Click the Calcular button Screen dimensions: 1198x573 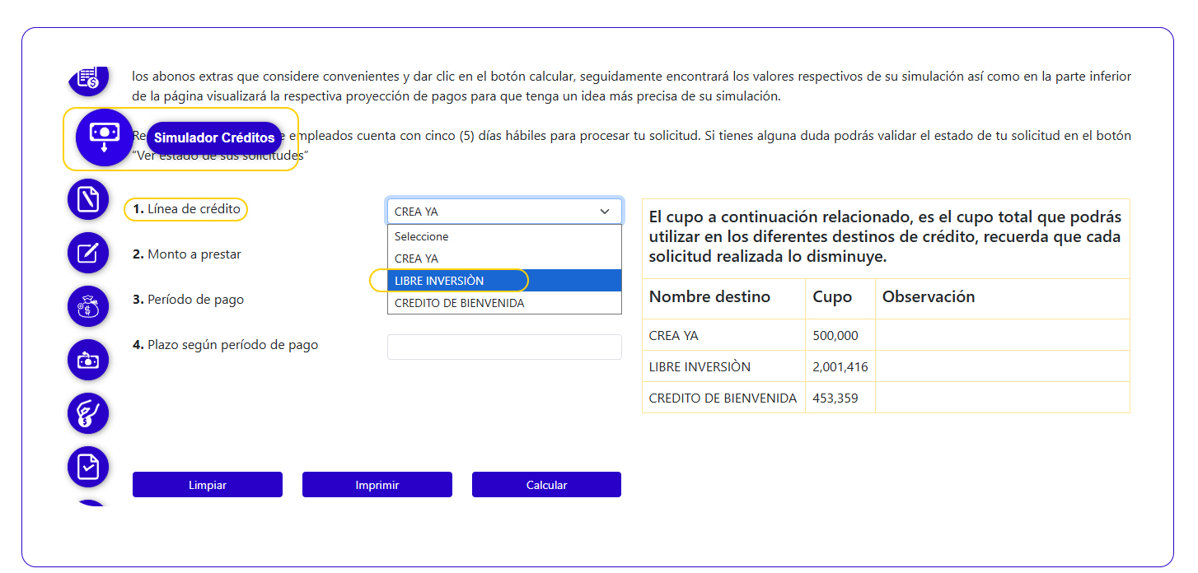coord(546,485)
